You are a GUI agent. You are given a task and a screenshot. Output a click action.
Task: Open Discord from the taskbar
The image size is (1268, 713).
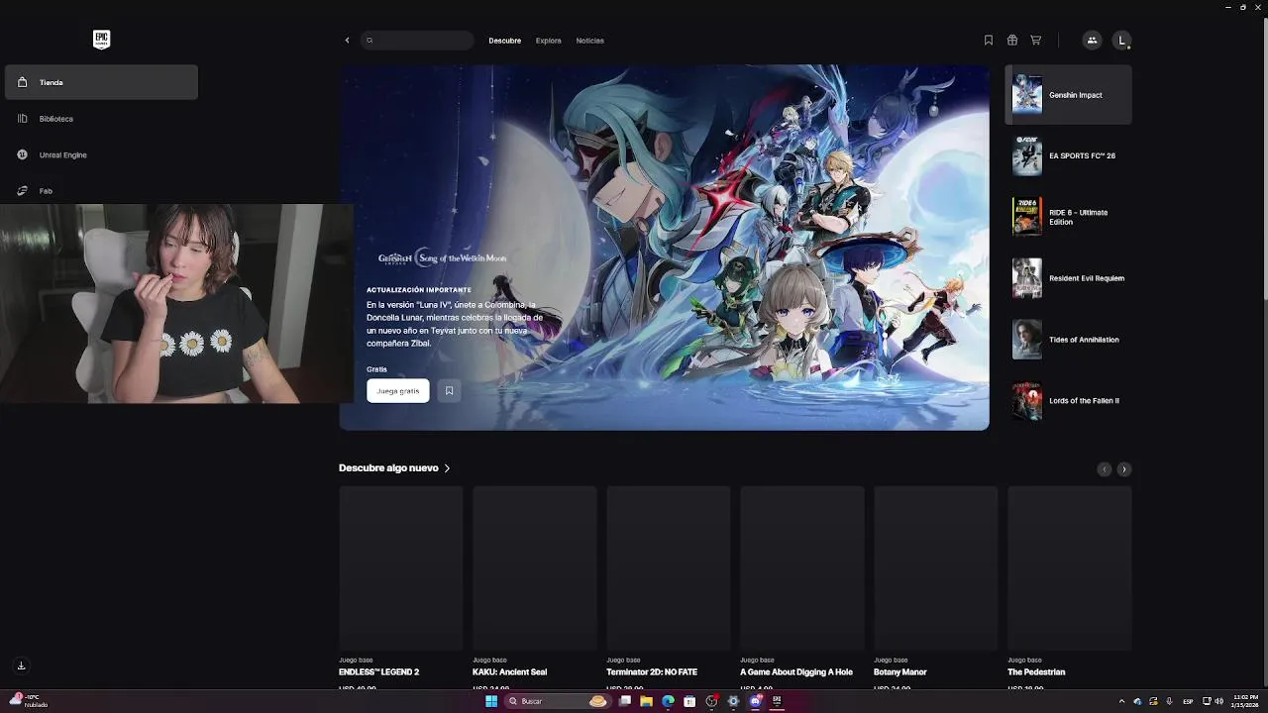[755, 701]
